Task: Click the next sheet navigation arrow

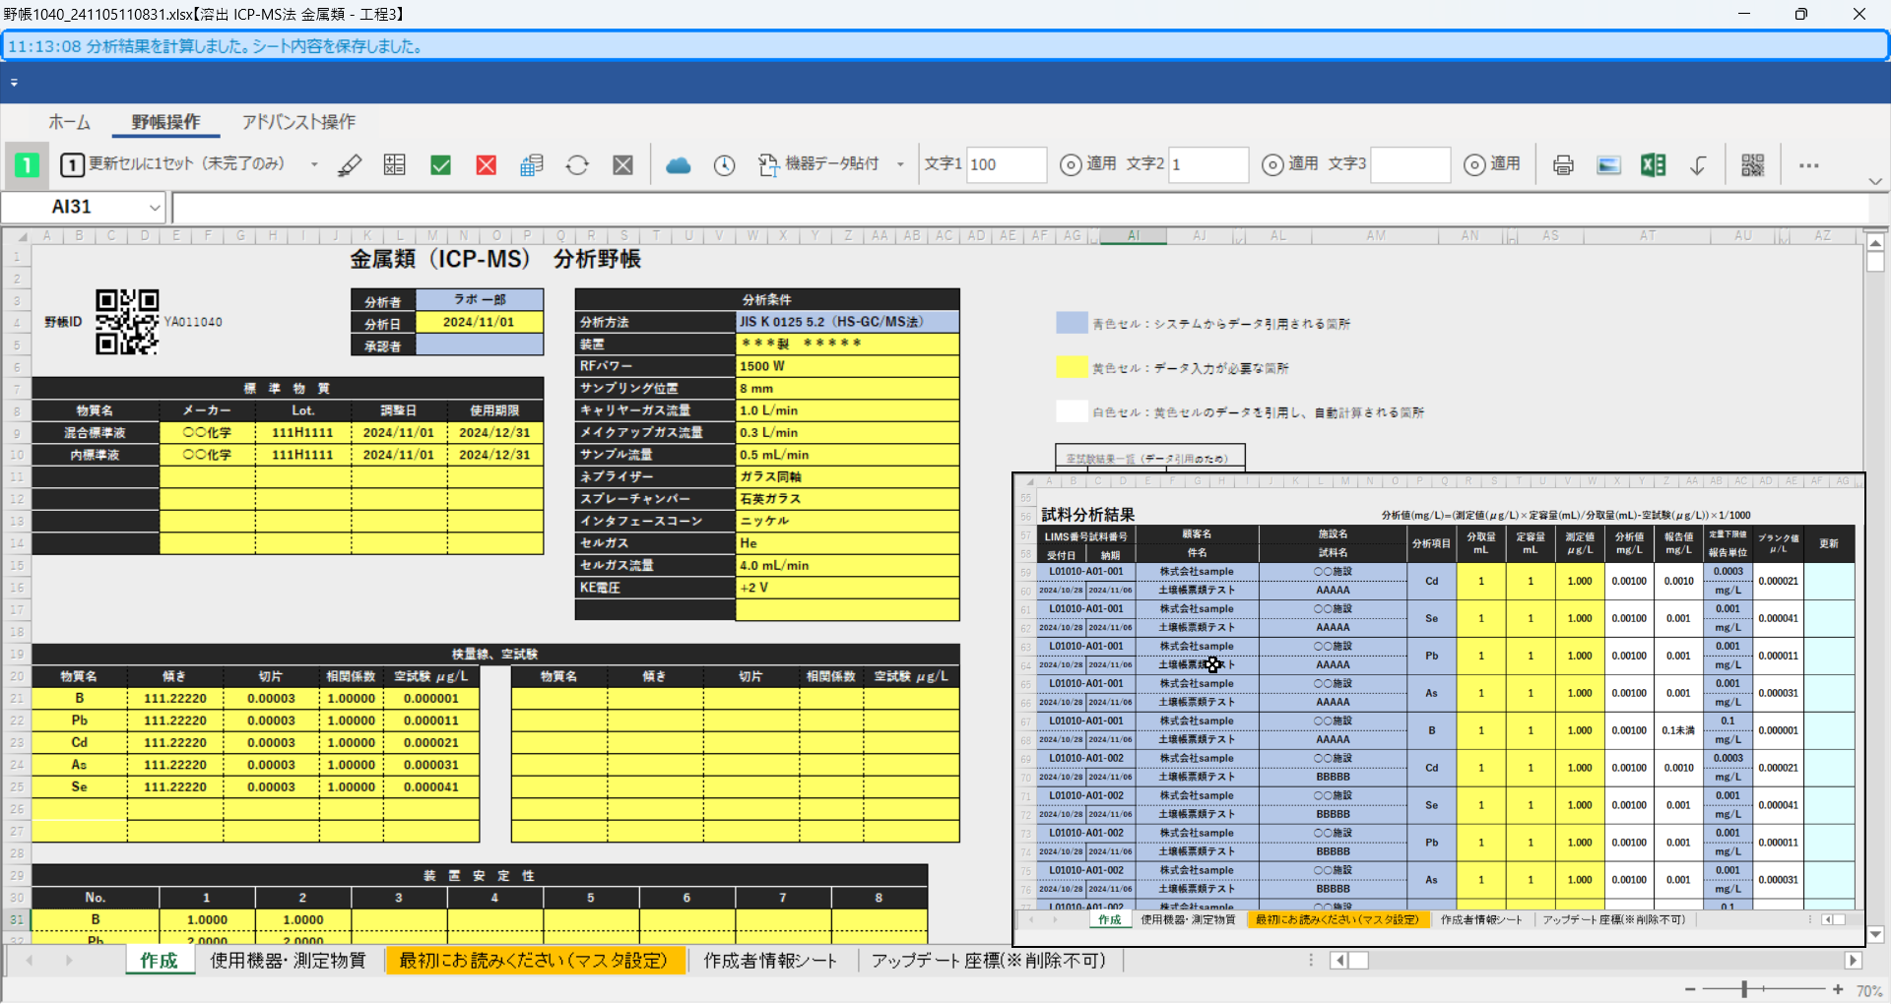Action: pos(69,961)
